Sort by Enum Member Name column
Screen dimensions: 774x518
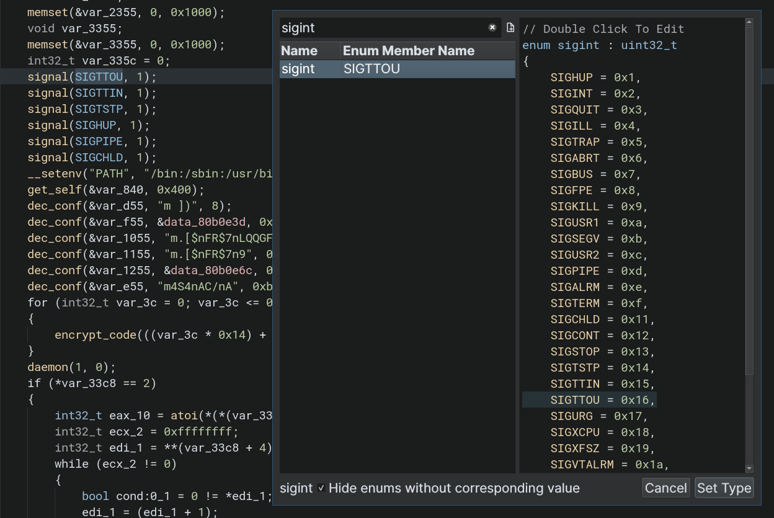point(409,51)
